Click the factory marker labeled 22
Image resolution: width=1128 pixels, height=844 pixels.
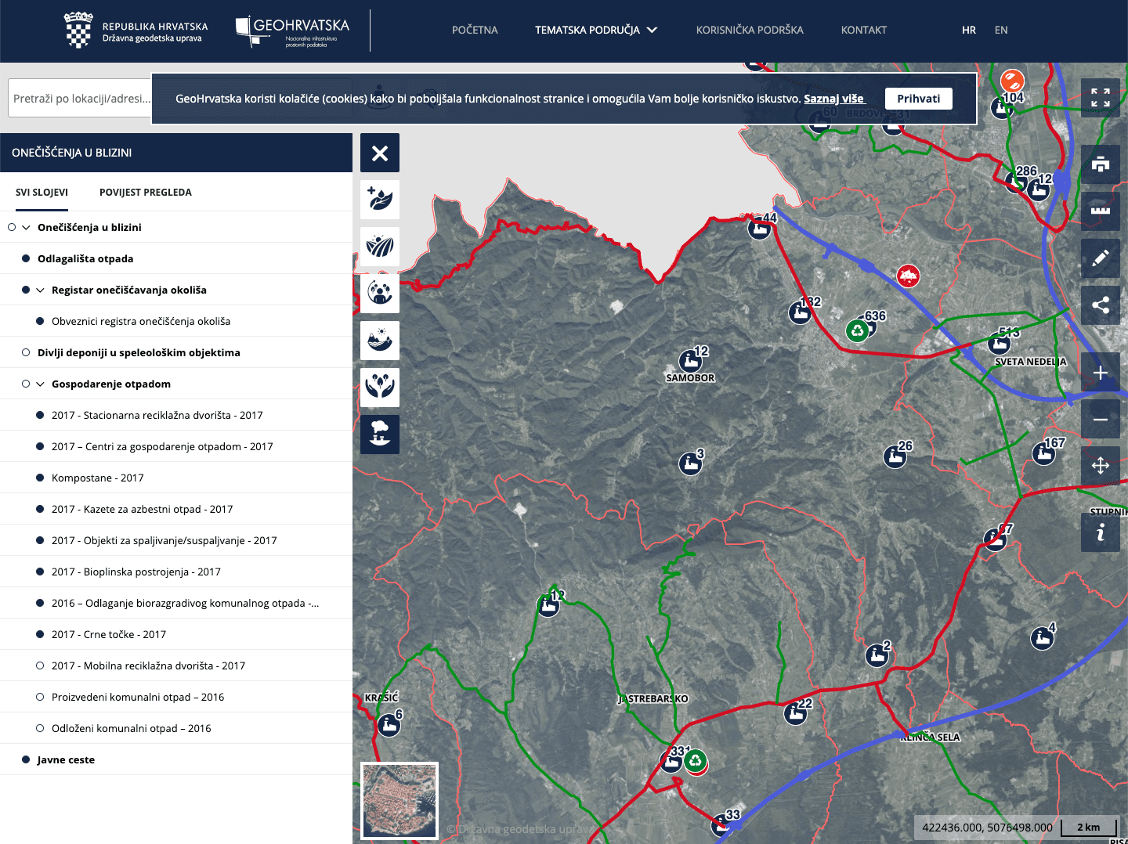click(x=796, y=713)
